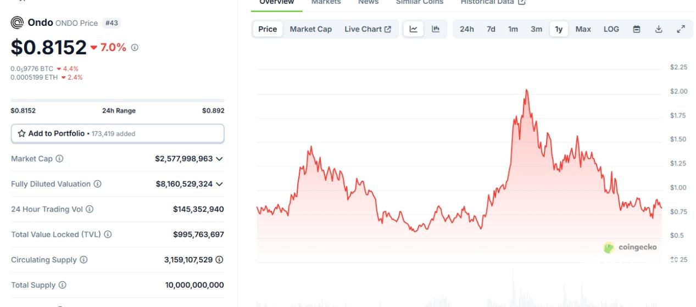Switch to the line chart view icon
The width and height of the screenshot is (696, 307).
[413, 29]
